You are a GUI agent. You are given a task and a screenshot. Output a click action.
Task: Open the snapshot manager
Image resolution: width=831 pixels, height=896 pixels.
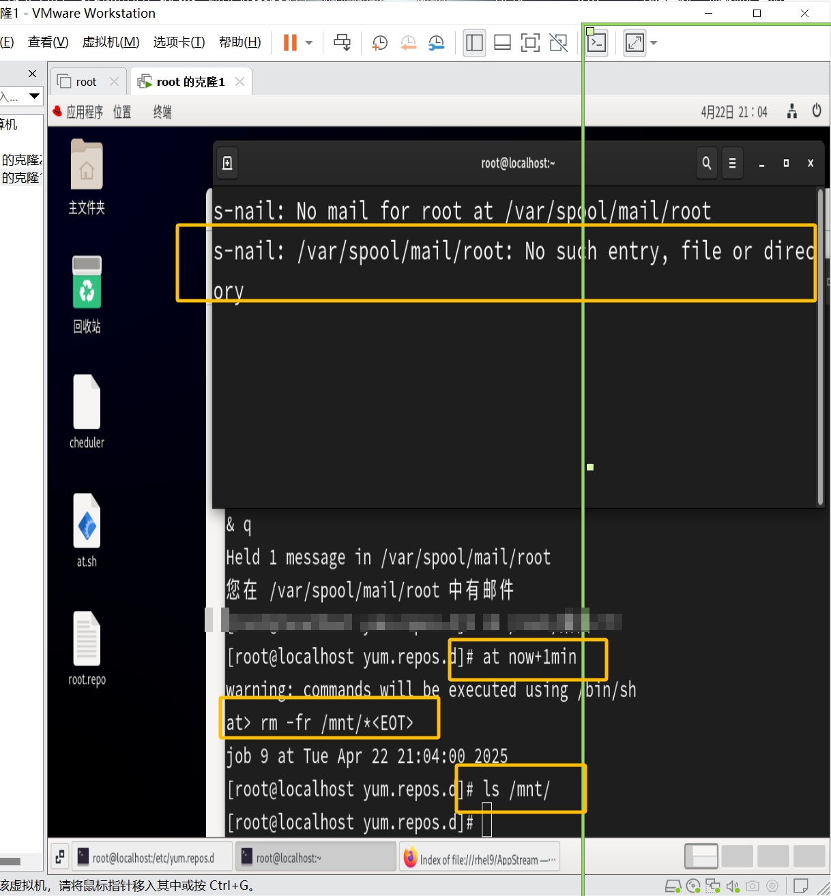[437, 43]
